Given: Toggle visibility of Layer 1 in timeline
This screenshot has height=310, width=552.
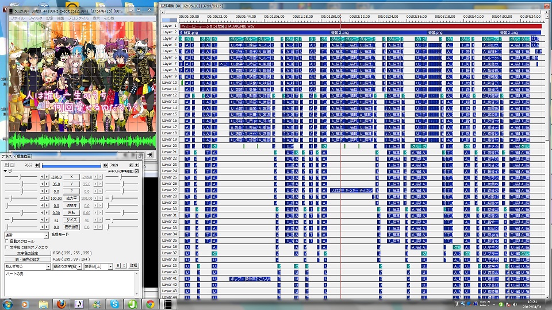Looking at the screenshot, I should click(170, 26).
